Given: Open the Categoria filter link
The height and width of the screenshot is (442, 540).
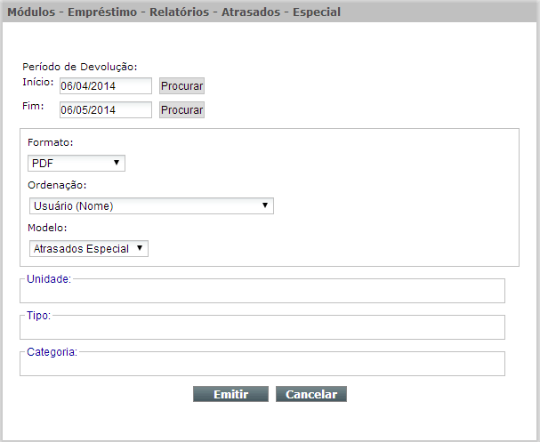Looking at the screenshot, I should point(52,352).
